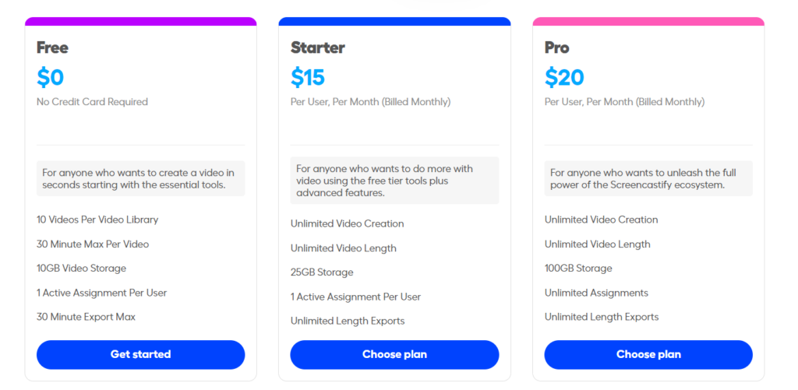798x390 pixels.
Task: Click the $15 Starter price
Action: click(x=307, y=77)
